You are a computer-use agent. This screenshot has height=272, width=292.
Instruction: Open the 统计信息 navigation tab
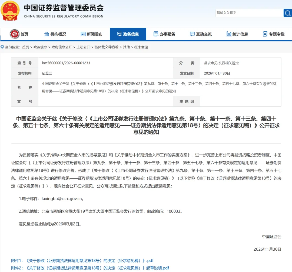pos(237,34)
